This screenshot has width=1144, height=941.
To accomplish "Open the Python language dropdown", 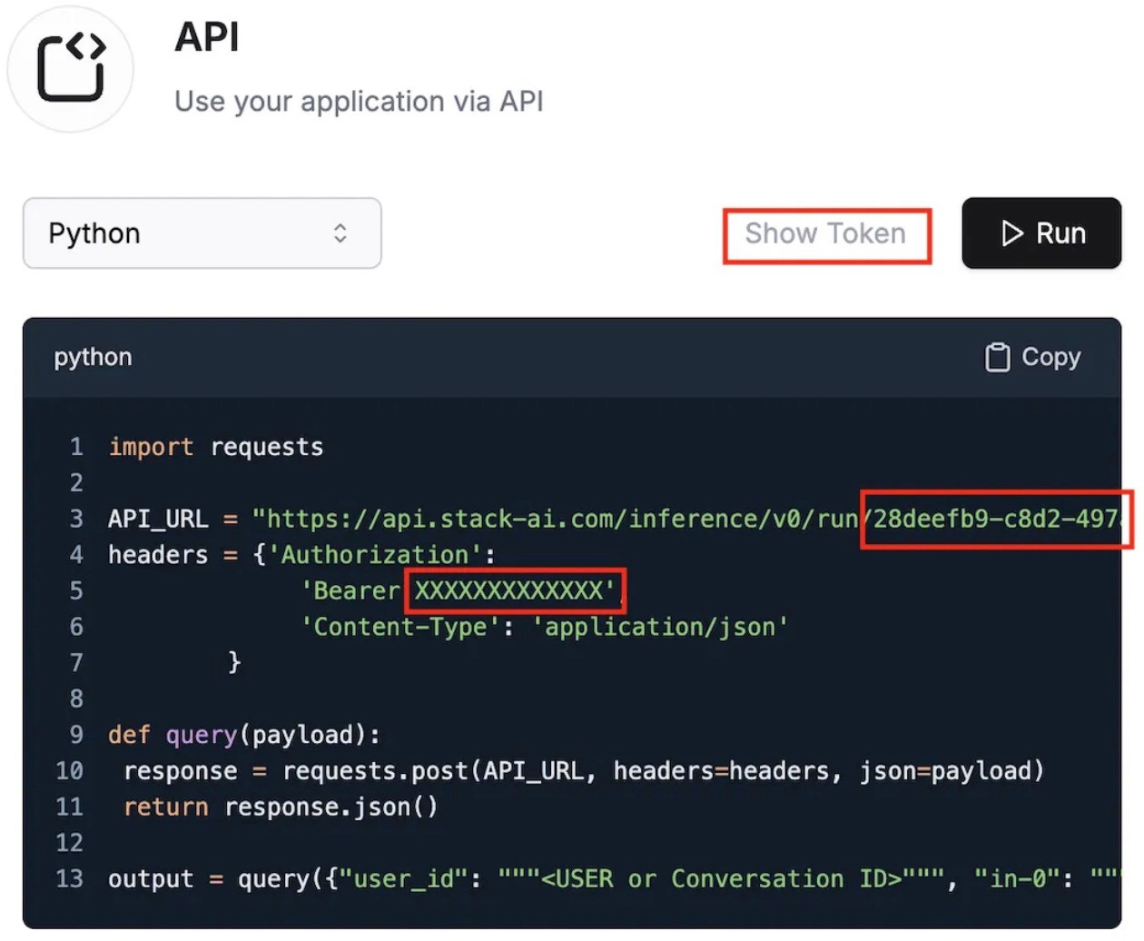I will tap(202, 233).
